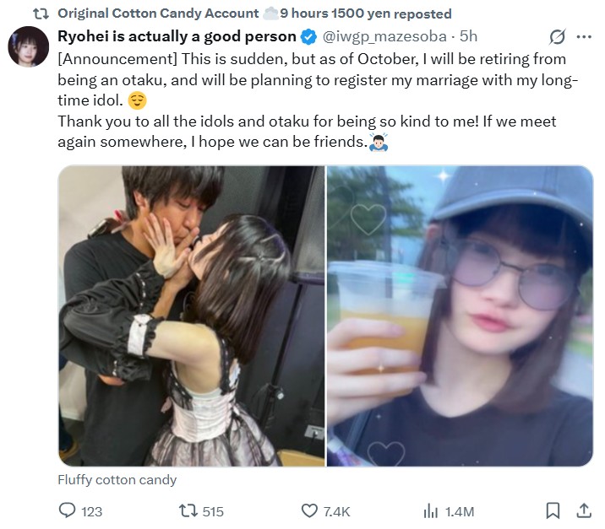Click display name Ryohei is actually a good person

point(177,36)
